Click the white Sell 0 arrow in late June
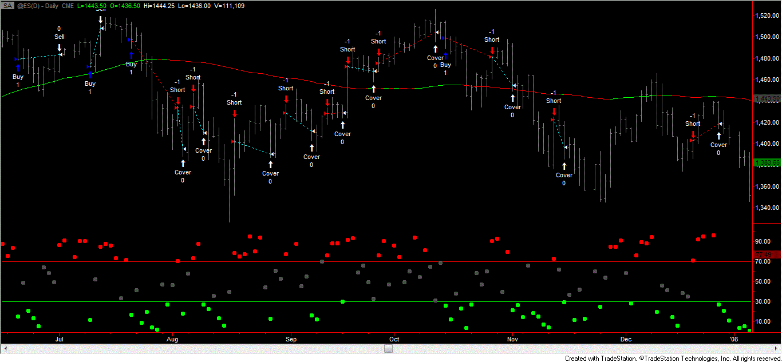 (x=59, y=47)
